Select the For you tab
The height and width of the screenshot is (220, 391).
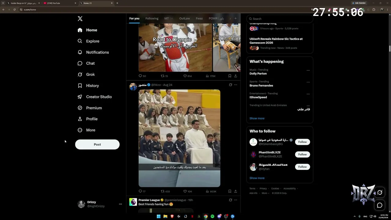pyautogui.click(x=134, y=18)
